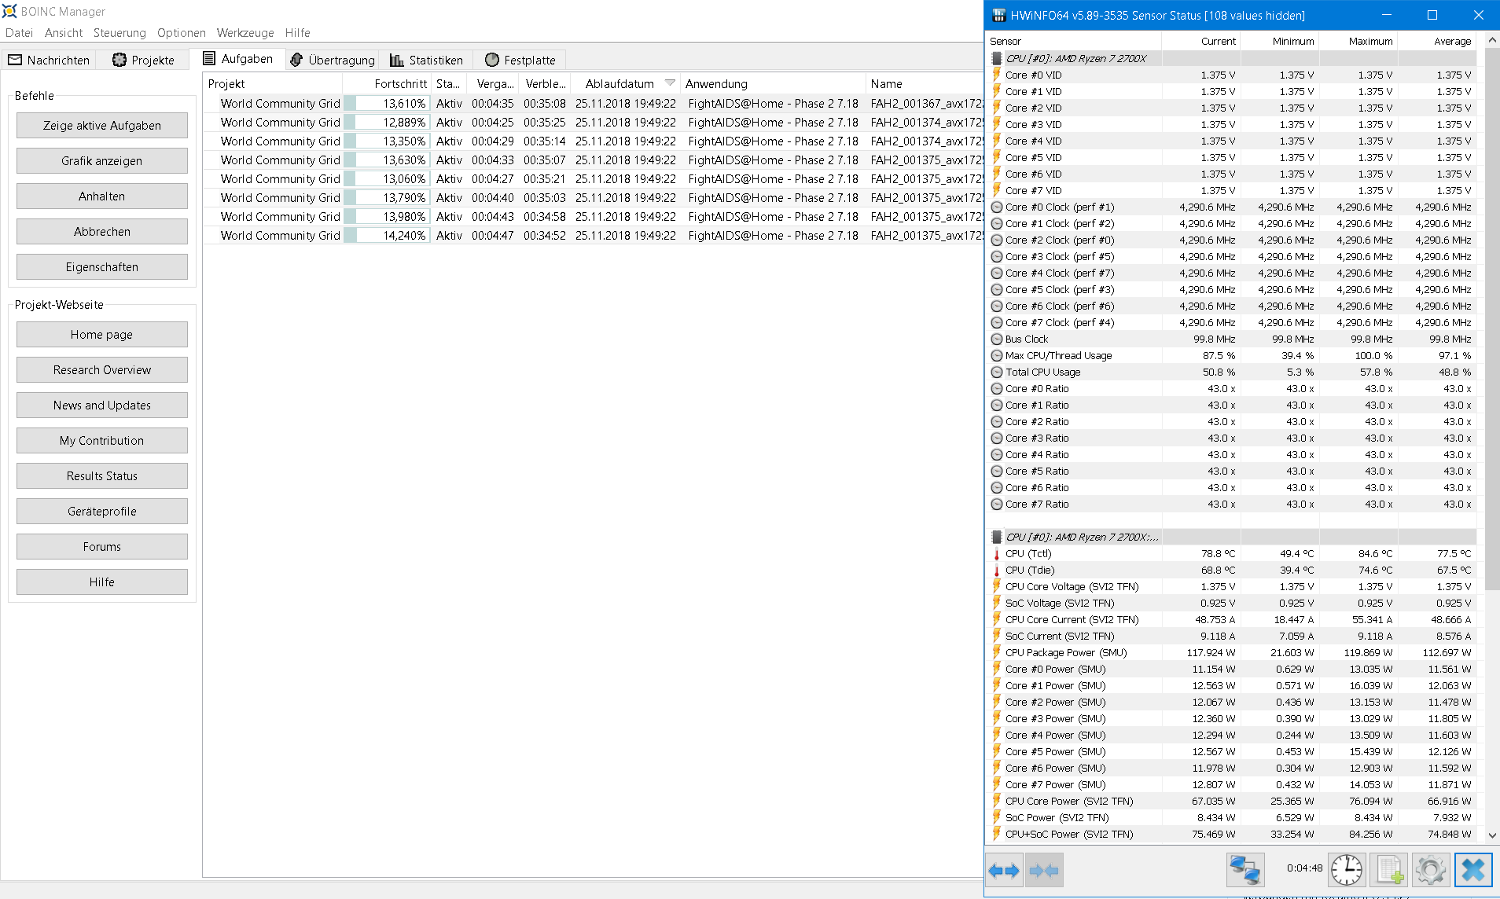The image size is (1500, 899).
Task: Click the BOINC Manager title bar icon
Action: click(x=9, y=11)
